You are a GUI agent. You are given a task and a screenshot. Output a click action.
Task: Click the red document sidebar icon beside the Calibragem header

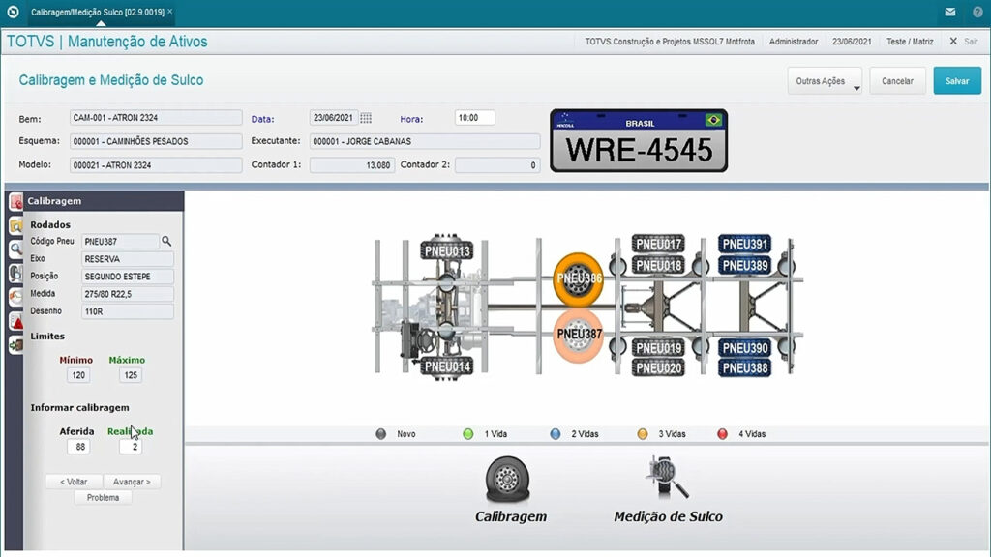tap(15, 201)
